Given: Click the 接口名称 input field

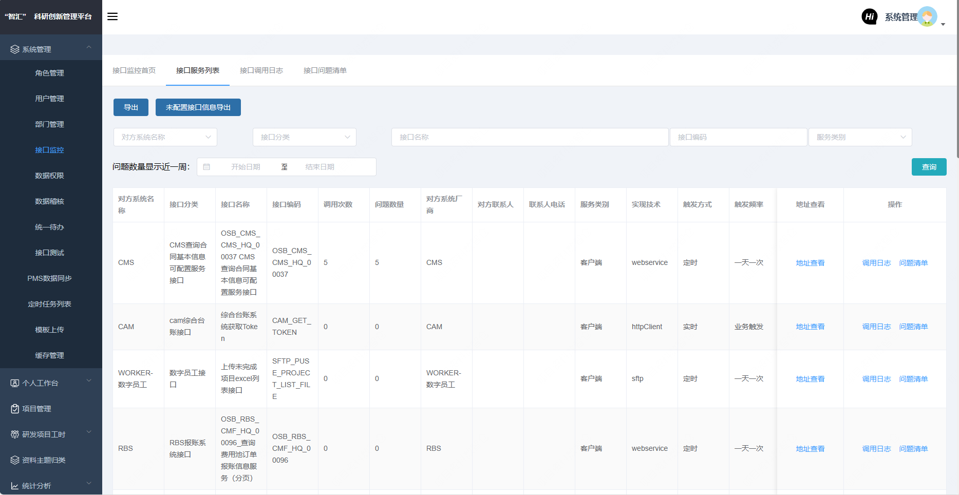Looking at the screenshot, I should (x=530, y=137).
